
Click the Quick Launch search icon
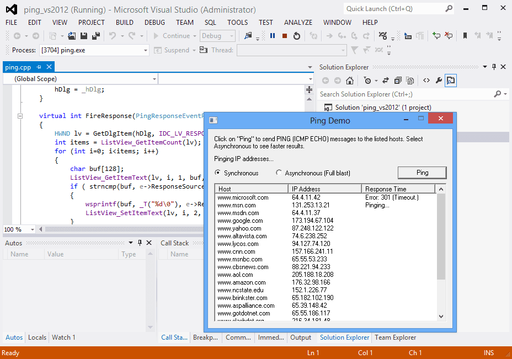(x=449, y=8)
